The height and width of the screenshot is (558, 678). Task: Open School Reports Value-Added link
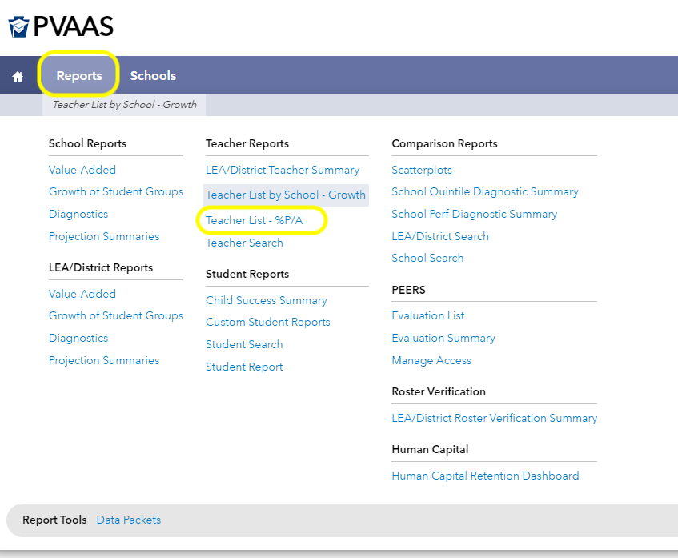pos(82,170)
